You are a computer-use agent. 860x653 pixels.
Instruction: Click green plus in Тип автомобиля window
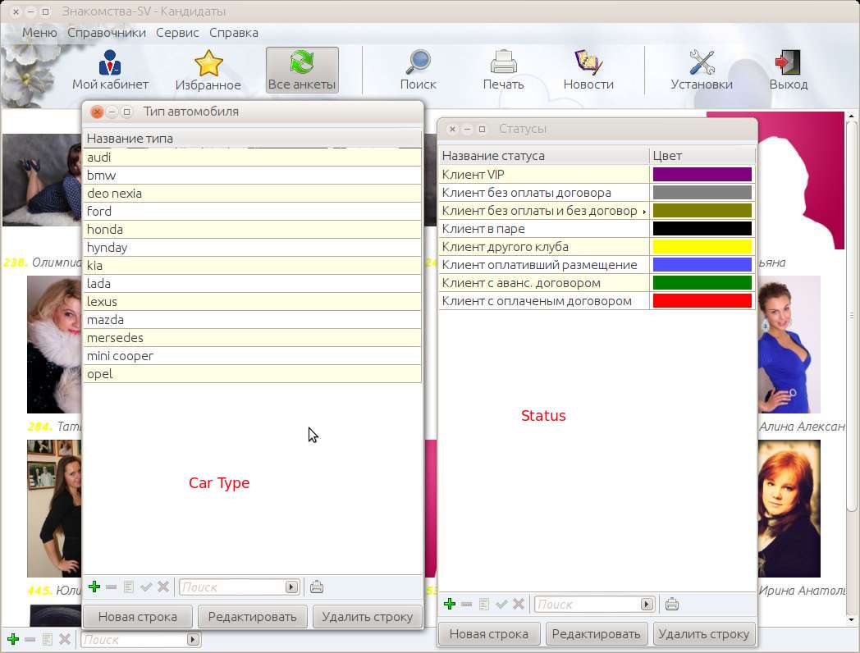pyautogui.click(x=94, y=587)
